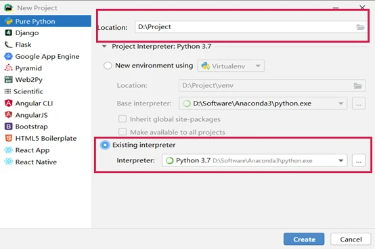Click the Cancel button

(351, 240)
